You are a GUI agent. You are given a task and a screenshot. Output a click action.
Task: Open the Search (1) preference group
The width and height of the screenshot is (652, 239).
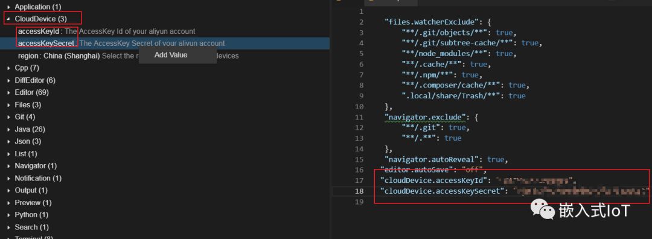31,228
